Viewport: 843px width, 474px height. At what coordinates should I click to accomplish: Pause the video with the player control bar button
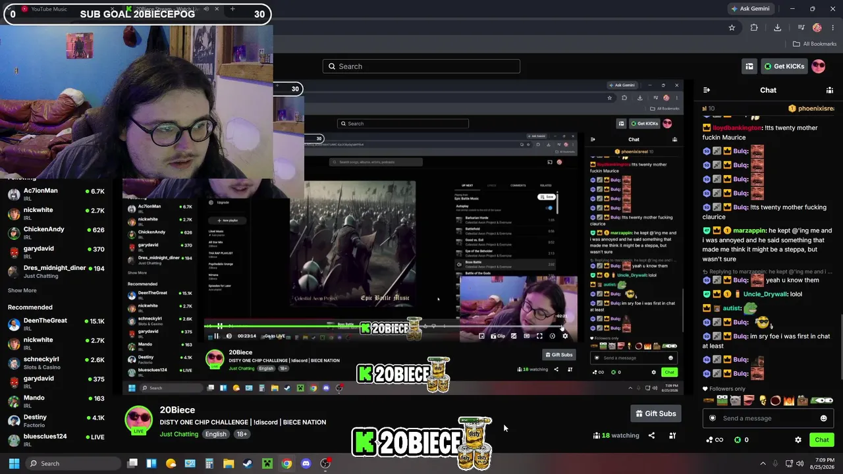216,336
